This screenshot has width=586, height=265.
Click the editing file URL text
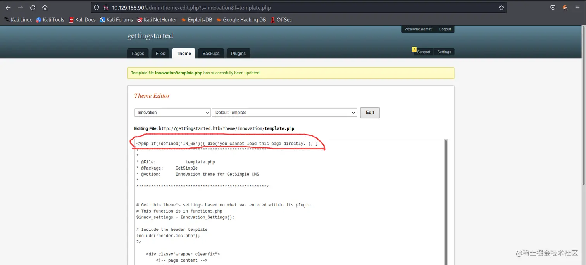pyautogui.click(x=226, y=128)
